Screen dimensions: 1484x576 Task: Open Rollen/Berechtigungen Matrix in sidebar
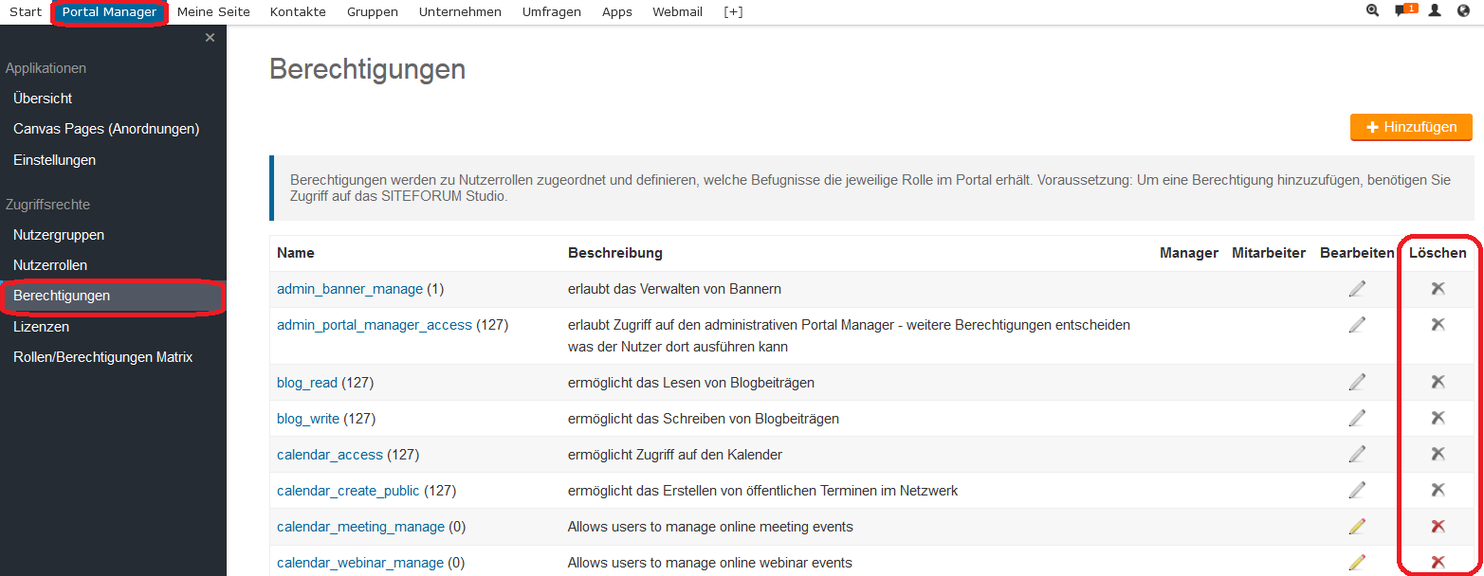(102, 357)
